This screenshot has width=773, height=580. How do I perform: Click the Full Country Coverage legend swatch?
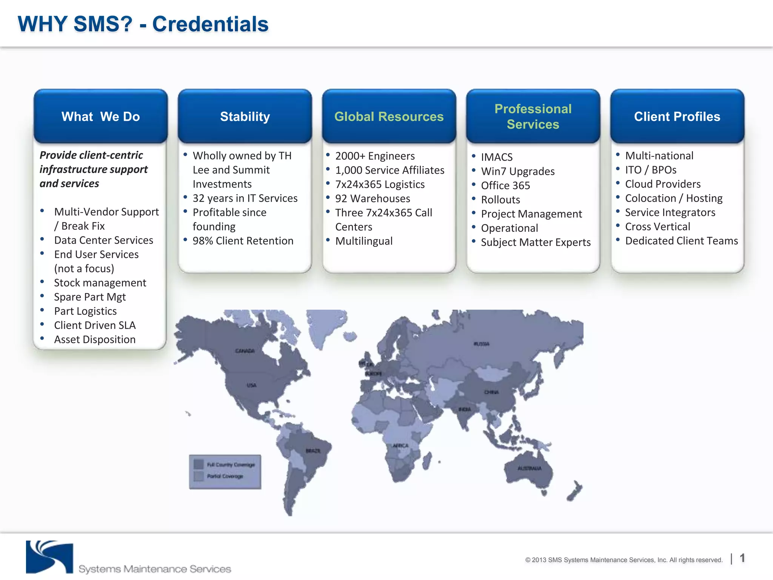[x=199, y=464]
